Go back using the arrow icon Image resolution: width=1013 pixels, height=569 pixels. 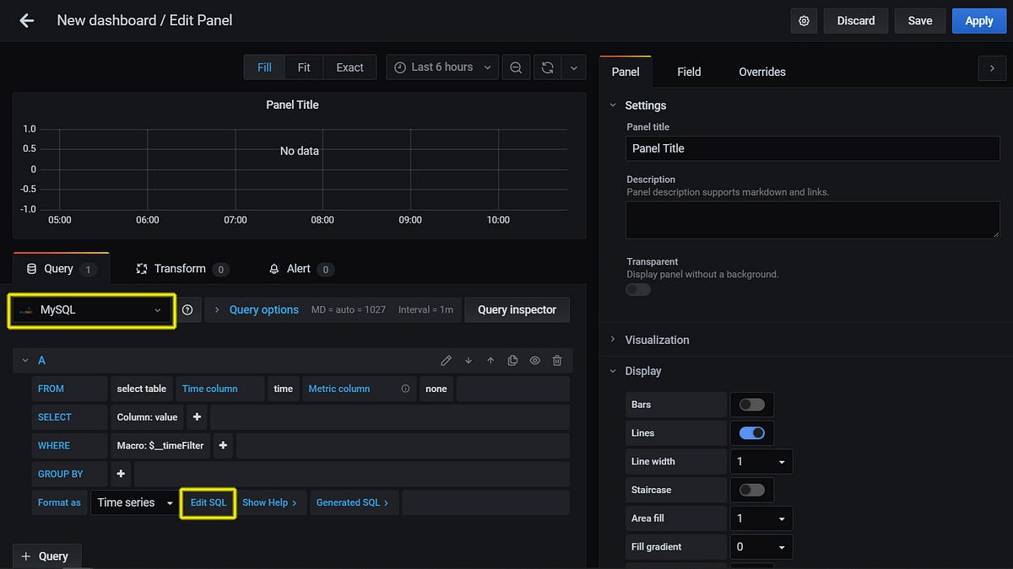[x=27, y=20]
